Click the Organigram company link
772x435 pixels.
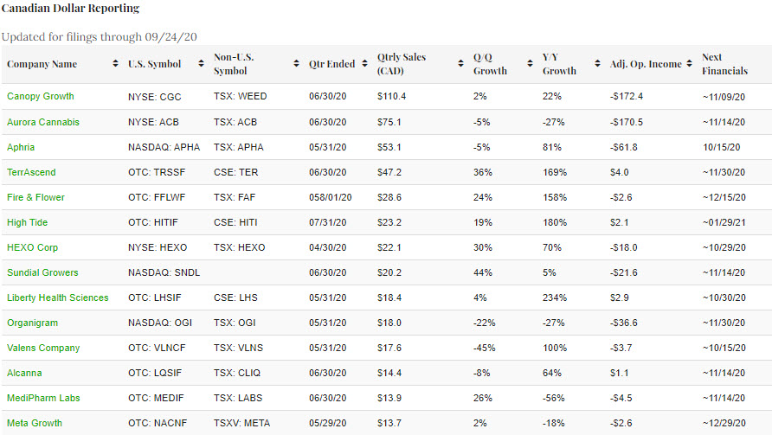click(31, 323)
